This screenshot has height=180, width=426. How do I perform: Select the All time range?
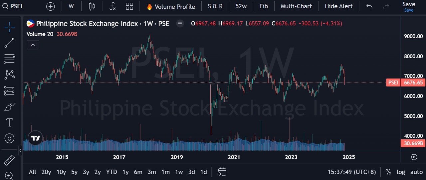32,172
